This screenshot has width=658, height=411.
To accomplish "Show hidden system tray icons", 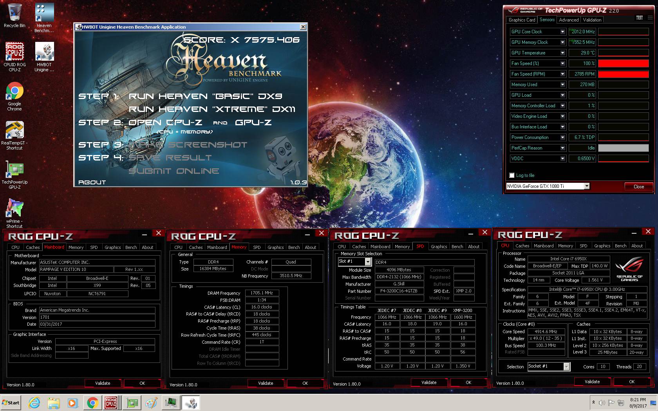I will pos(593,402).
